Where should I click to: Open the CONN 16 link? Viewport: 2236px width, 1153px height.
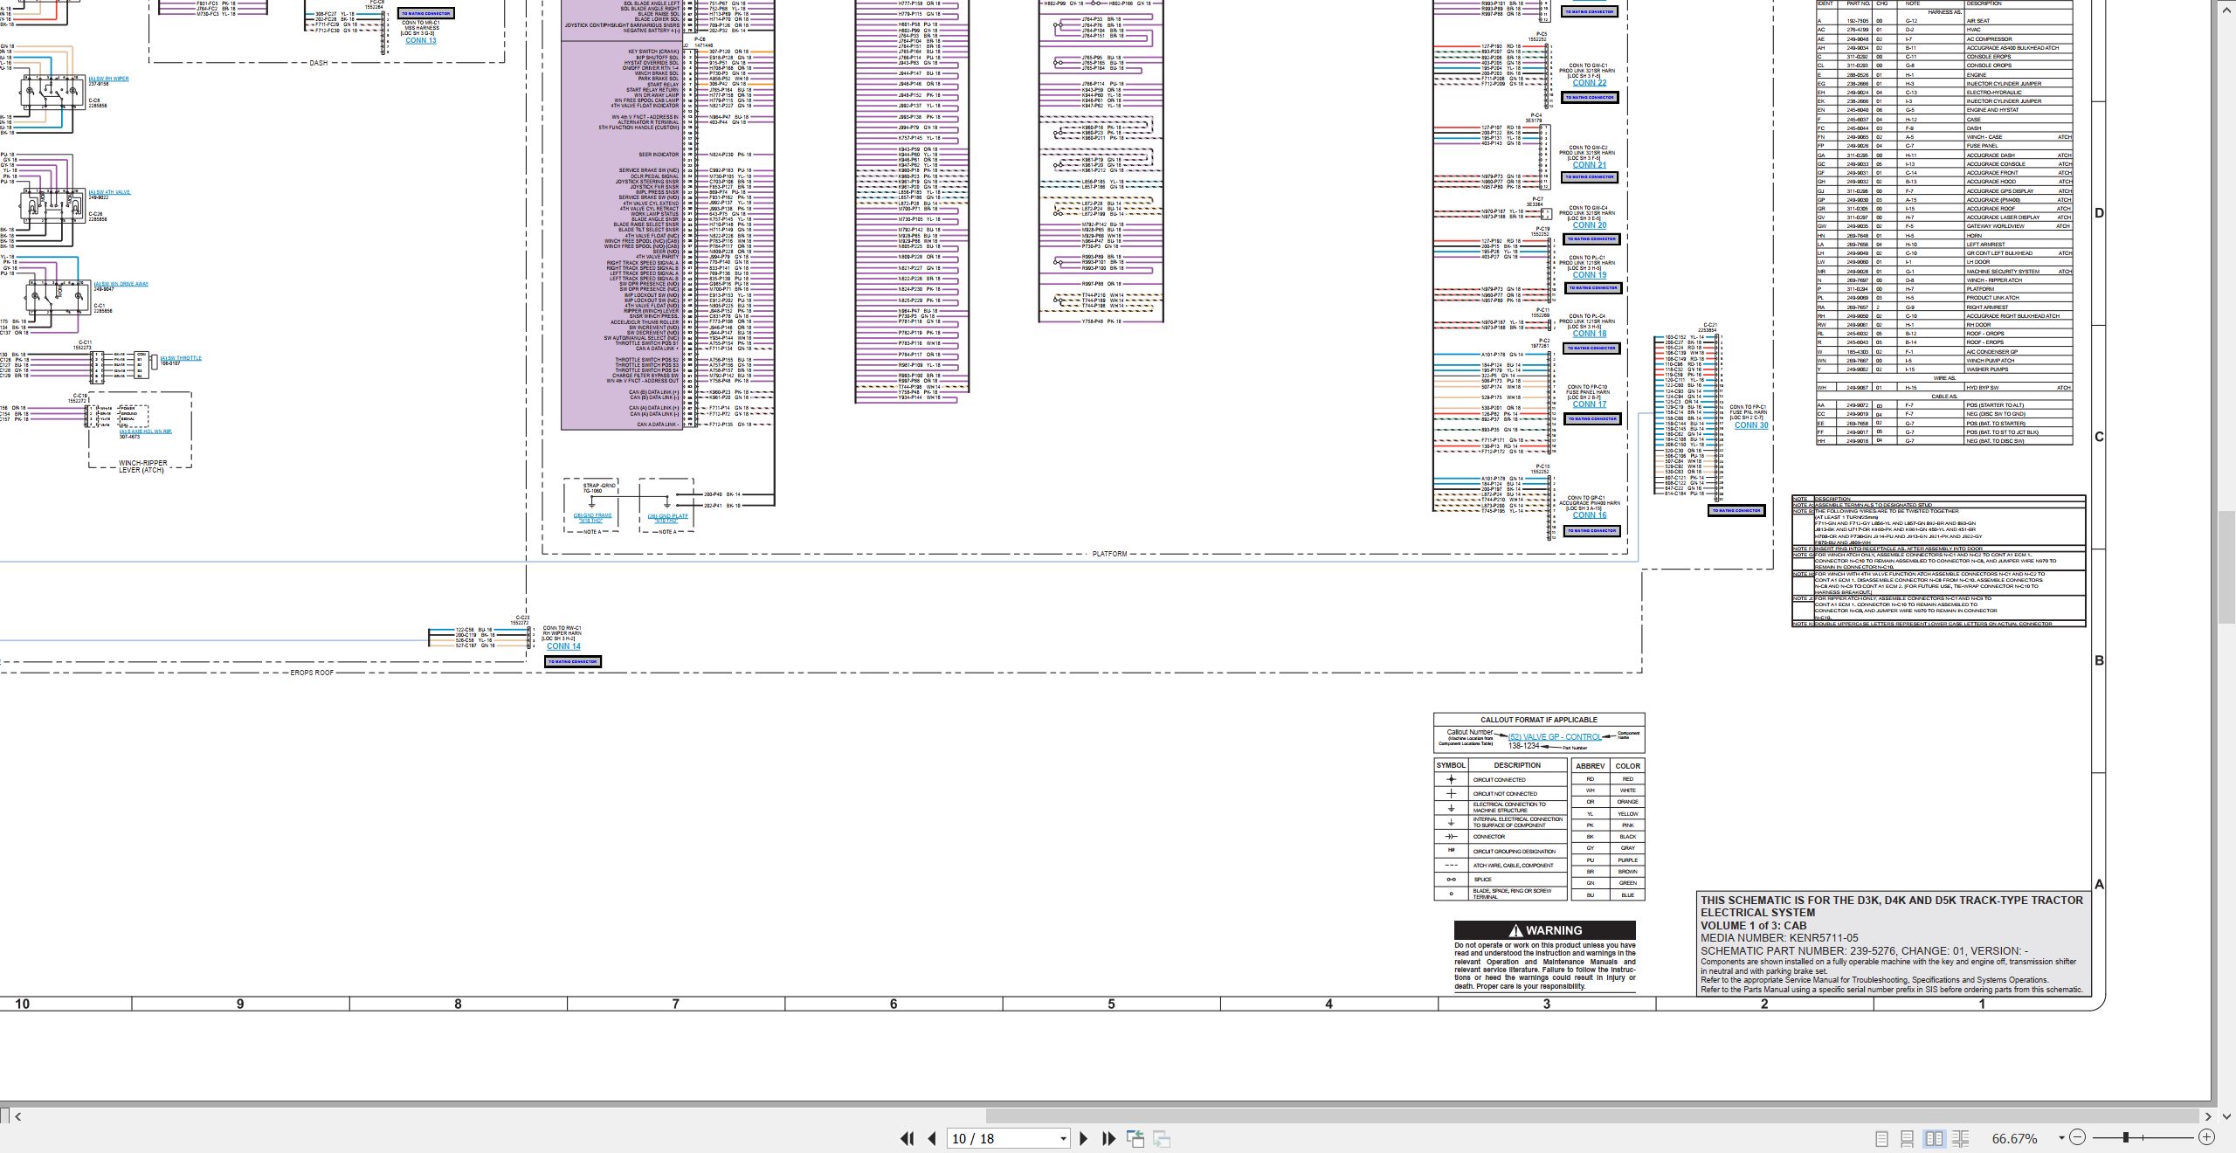(1590, 515)
